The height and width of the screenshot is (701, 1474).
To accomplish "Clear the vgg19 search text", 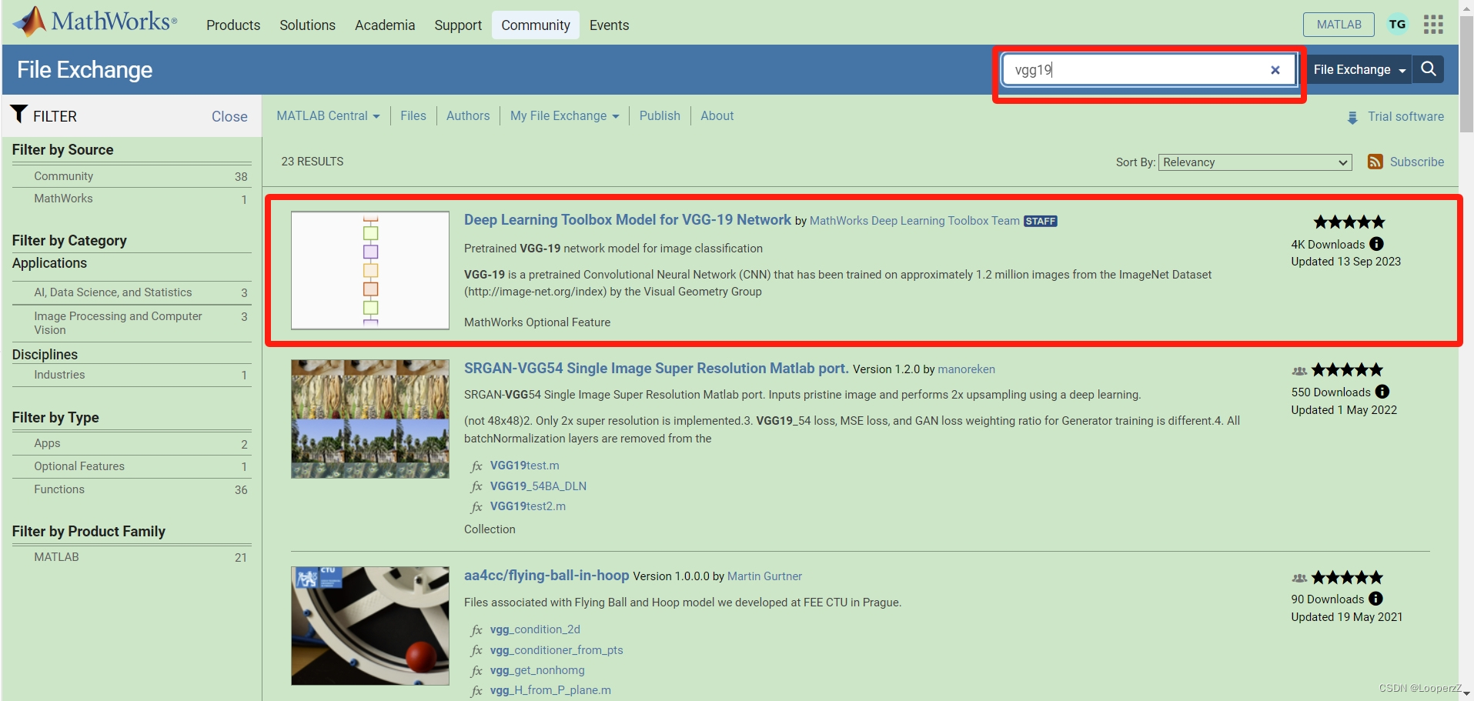I will (x=1275, y=70).
